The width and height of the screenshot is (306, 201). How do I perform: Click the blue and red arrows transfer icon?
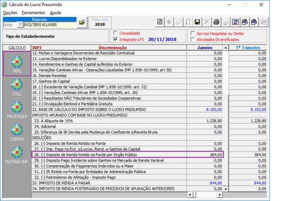(x=235, y=22)
